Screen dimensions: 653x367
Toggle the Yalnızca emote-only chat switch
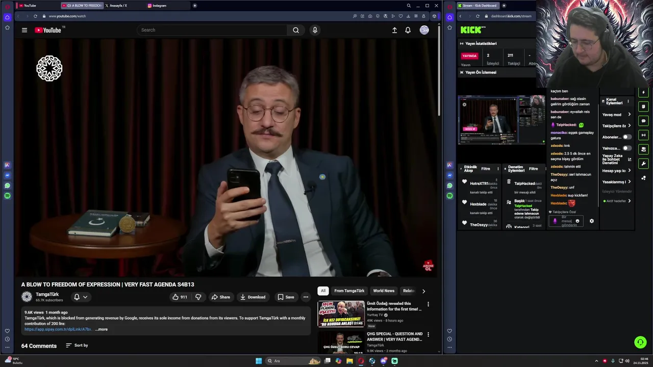(627, 148)
